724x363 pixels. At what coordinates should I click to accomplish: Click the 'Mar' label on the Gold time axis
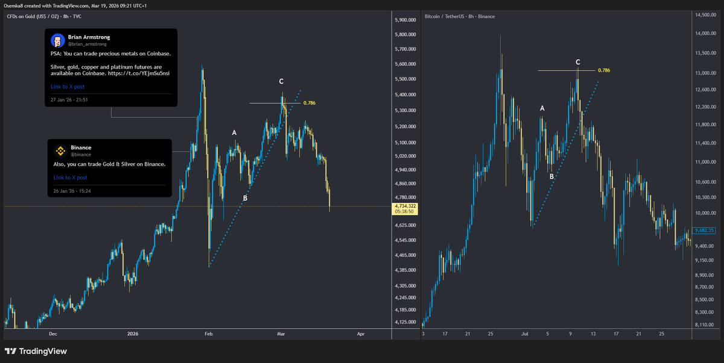281,333
